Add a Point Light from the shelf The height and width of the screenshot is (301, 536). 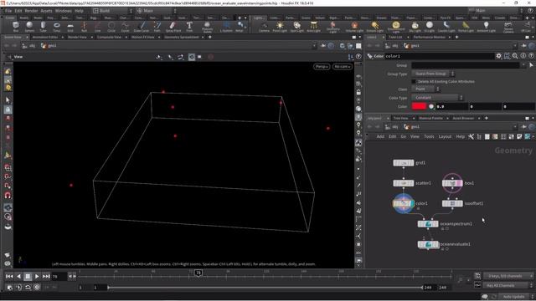click(x=280, y=26)
